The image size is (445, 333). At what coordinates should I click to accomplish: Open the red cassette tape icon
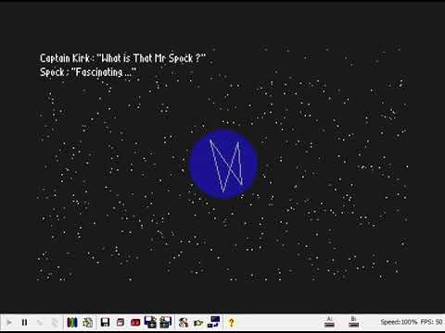[x=135, y=323]
